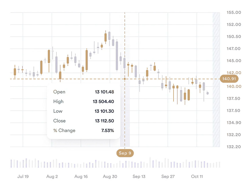Click the Sep 27 date label

coord(168,177)
